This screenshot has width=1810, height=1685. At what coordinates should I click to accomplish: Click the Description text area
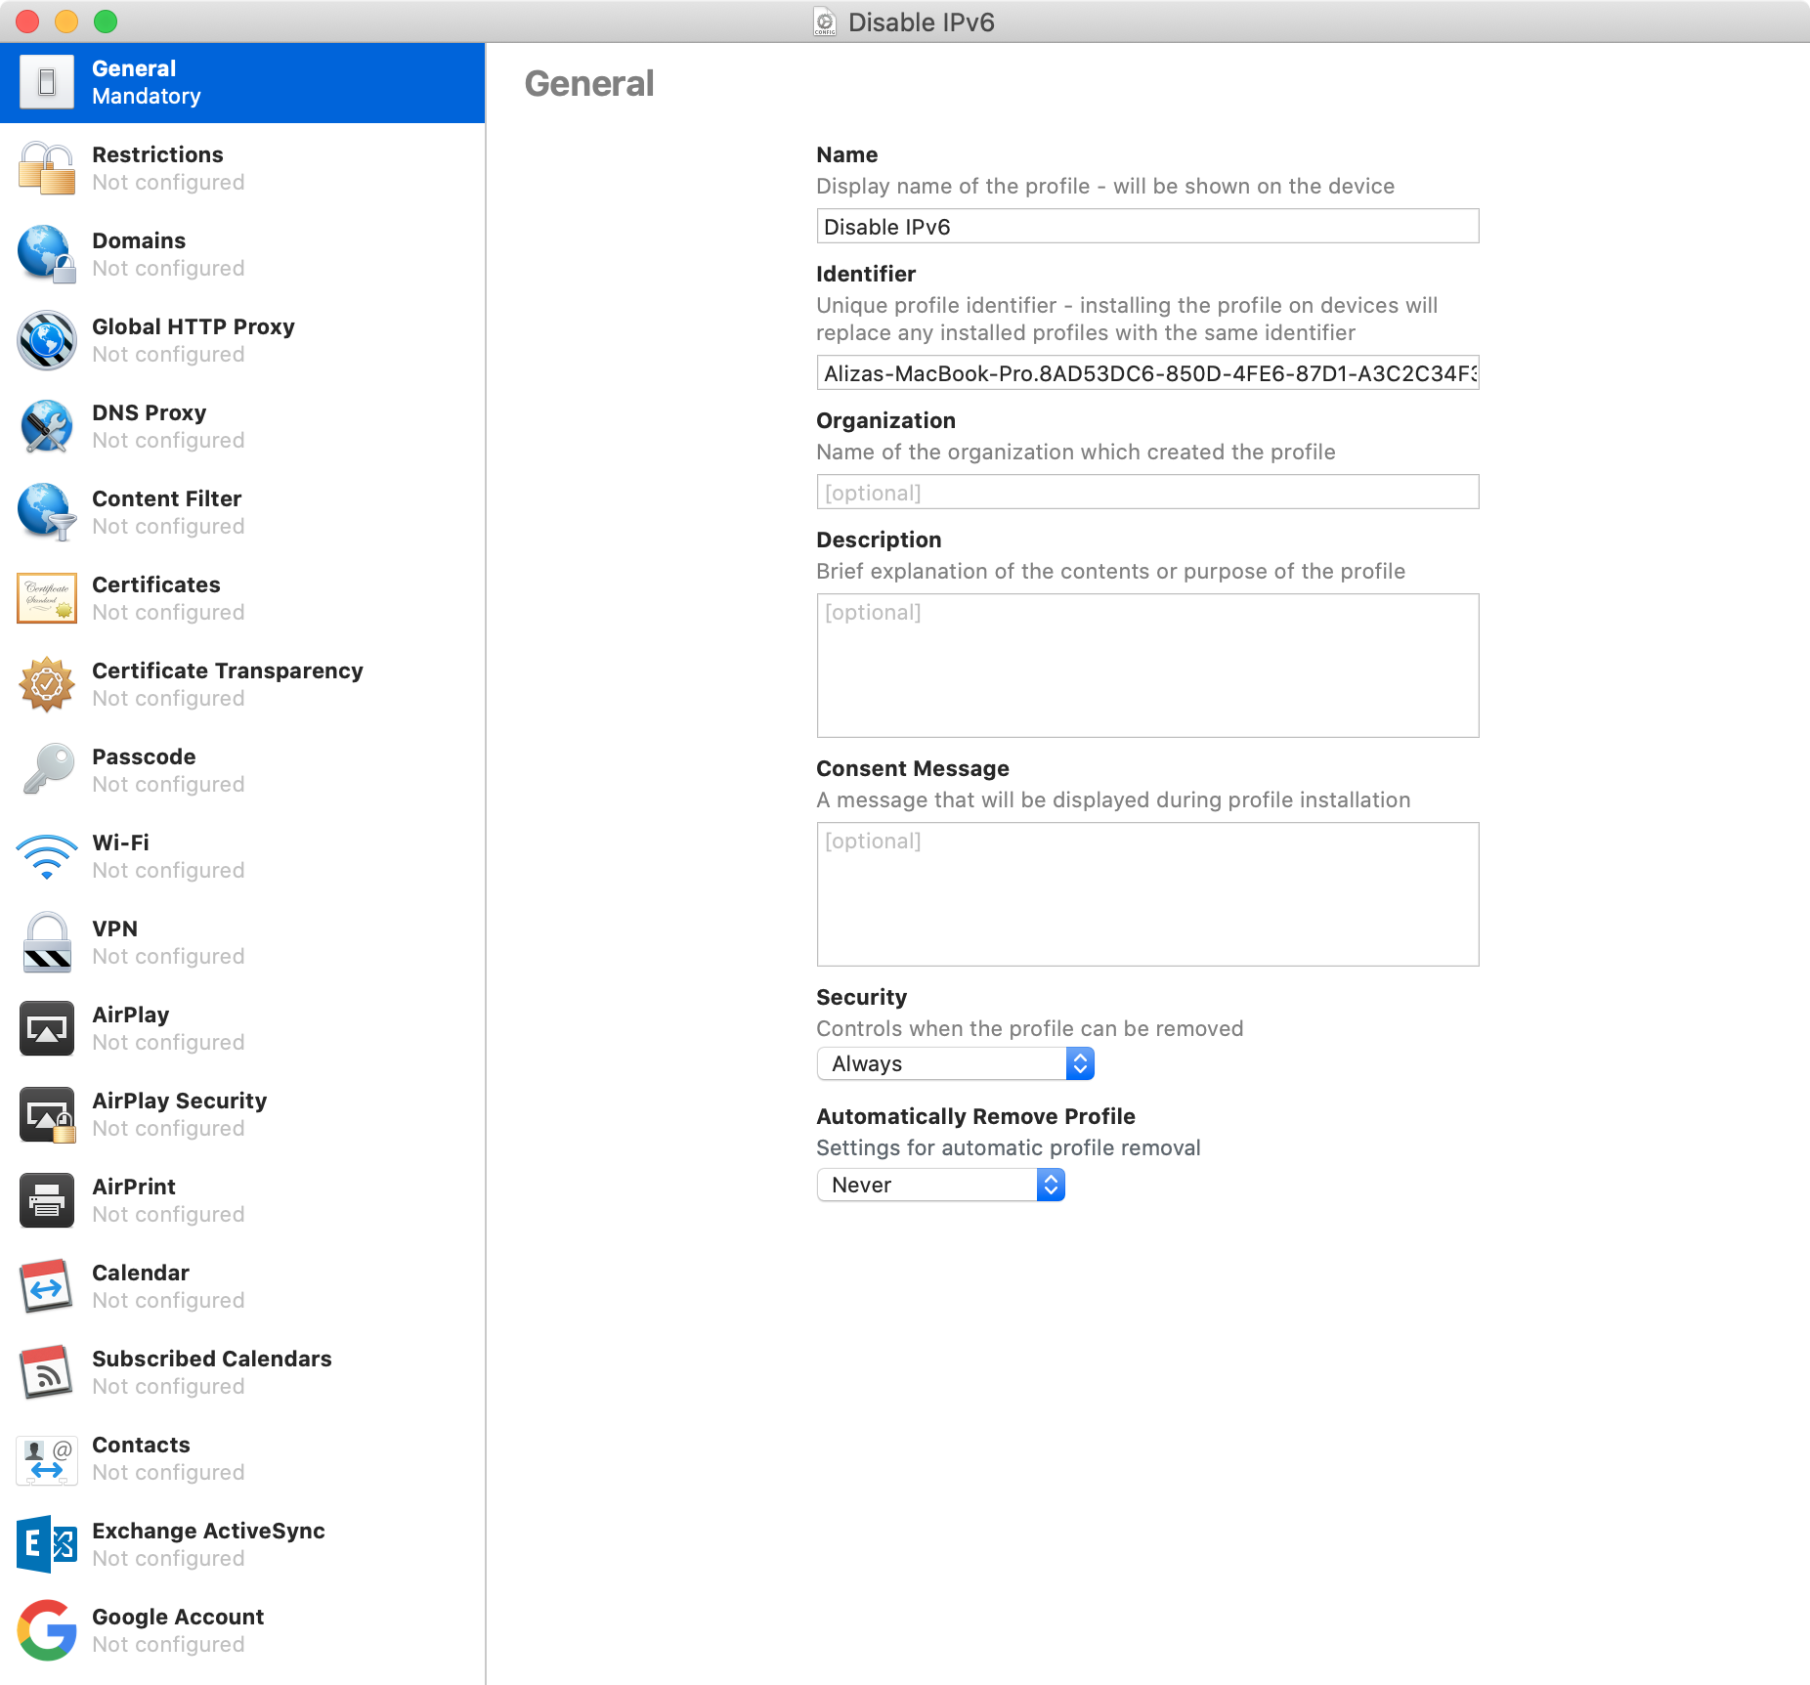point(1147,666)
